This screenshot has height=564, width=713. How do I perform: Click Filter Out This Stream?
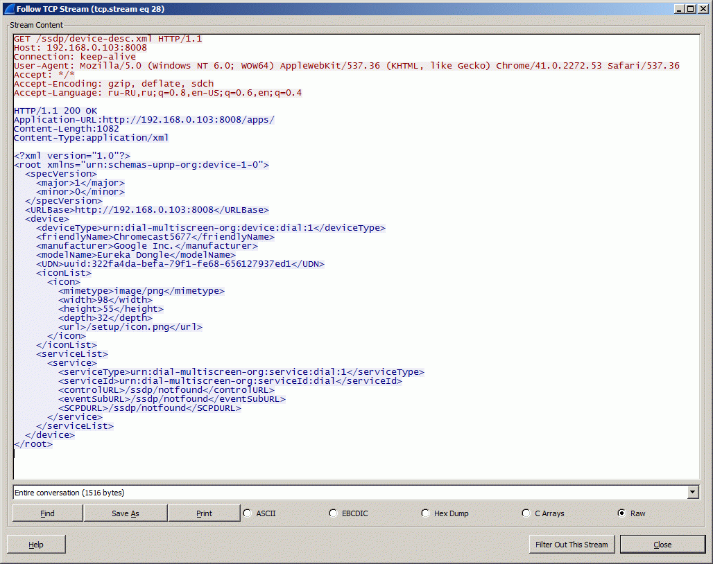pyautogui.click(x=572, y=545)
